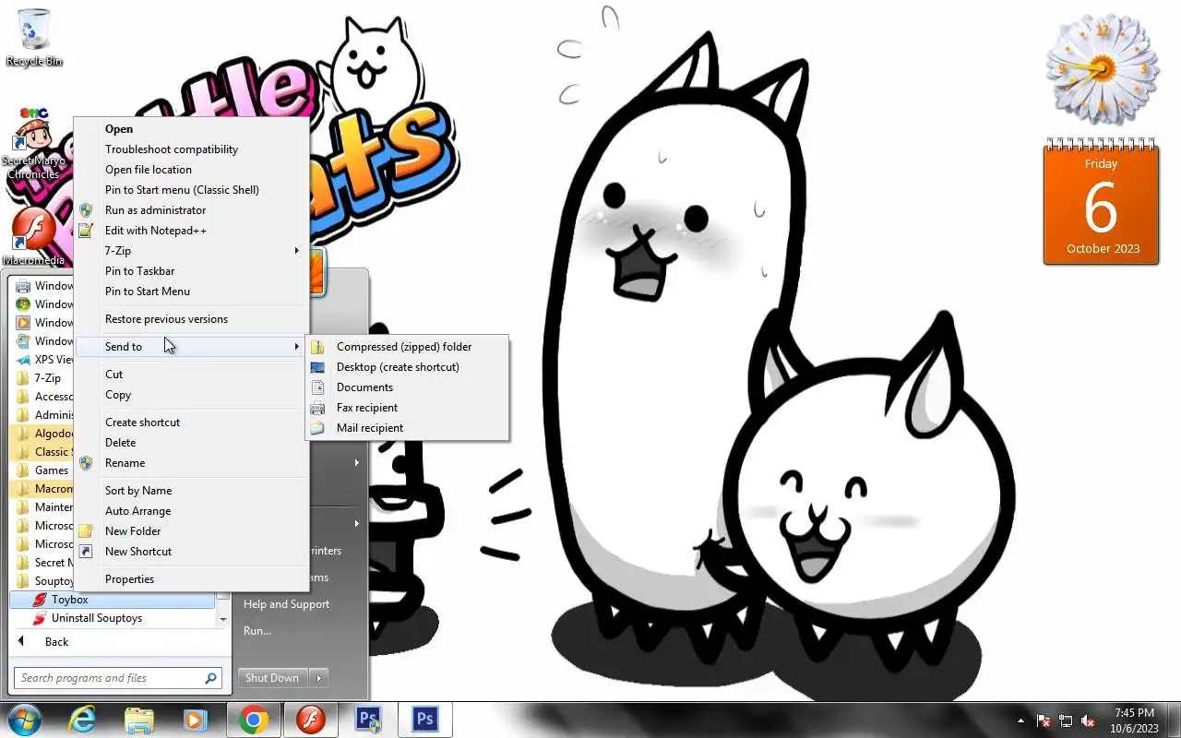
Task: Send to Mail recipient
Action: click(x=407, y=428)
